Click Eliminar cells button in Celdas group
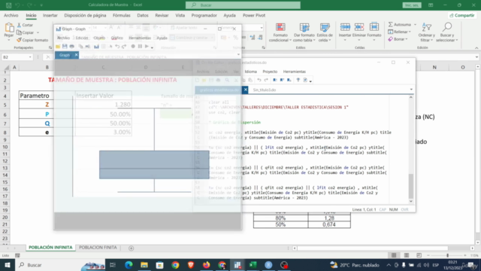This screenshot has width=481, height=271. pos(359,32)
